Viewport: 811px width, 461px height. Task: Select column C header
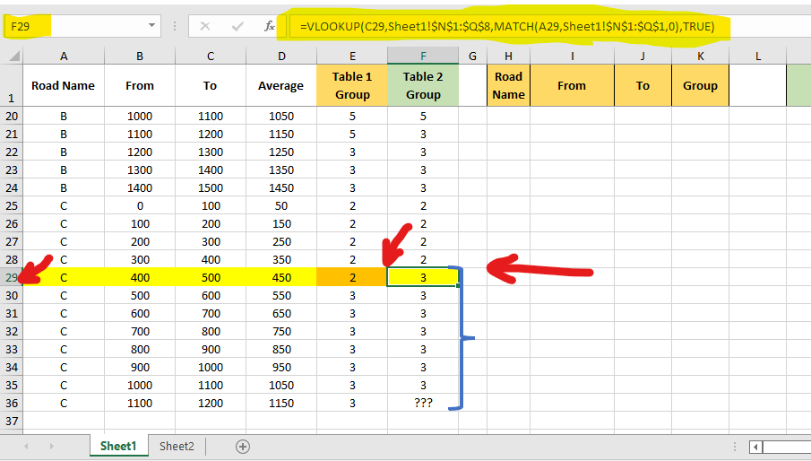211,56
